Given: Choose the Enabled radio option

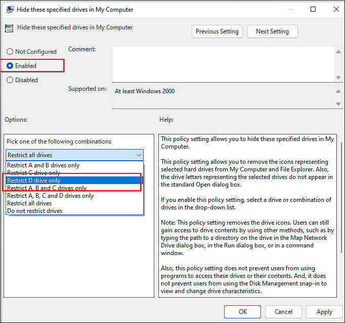Looking at the screenshot, I should click(x=10, y=66).
